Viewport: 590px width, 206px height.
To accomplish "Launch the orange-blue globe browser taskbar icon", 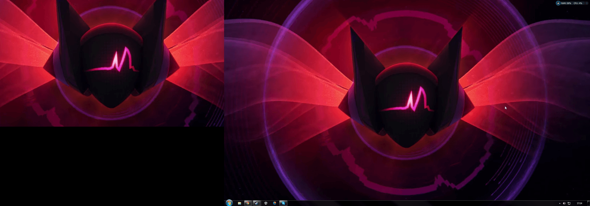I will 274,203.
